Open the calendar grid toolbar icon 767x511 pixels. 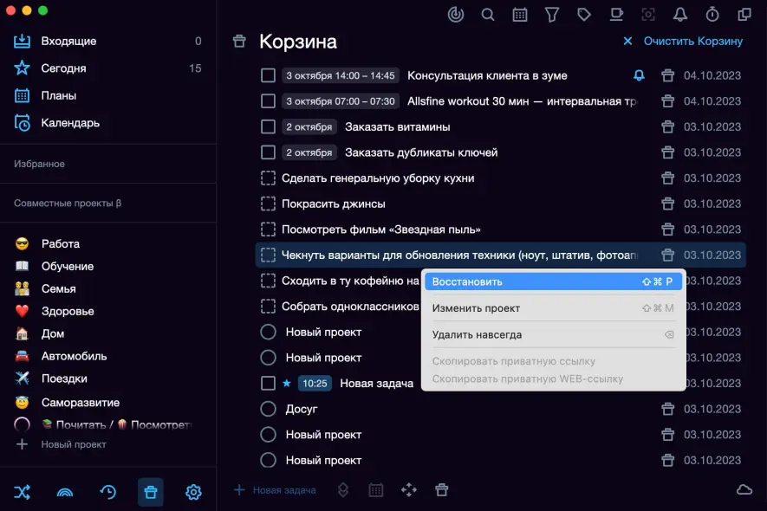[520, 15]
